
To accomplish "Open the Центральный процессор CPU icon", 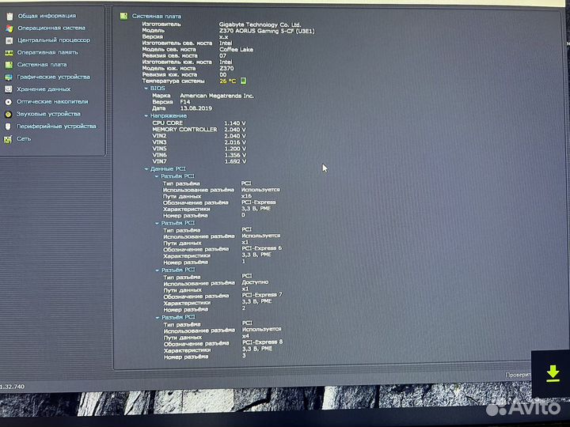I will point(9,40).
